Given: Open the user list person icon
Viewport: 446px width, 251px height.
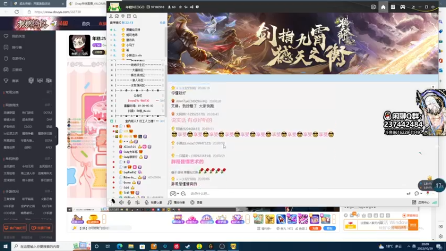Looking at the screenshot, I should (x=111, y=16).
